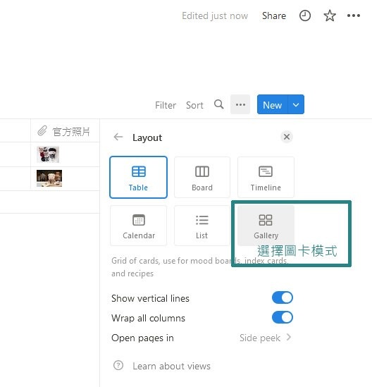The width and height of the screenshot is (372, 387).
Task: Choose the Board layout
Action: tap(202, 177)
